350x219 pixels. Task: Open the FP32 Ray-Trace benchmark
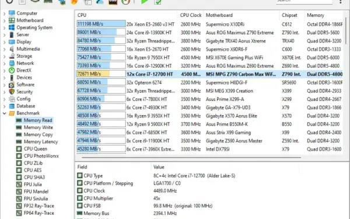[35, 206]
